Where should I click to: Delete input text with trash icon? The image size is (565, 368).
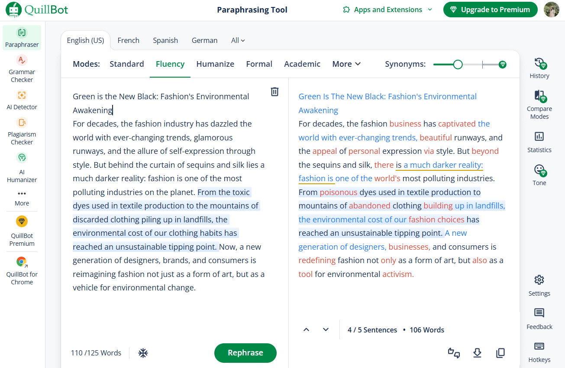[274, 91]
